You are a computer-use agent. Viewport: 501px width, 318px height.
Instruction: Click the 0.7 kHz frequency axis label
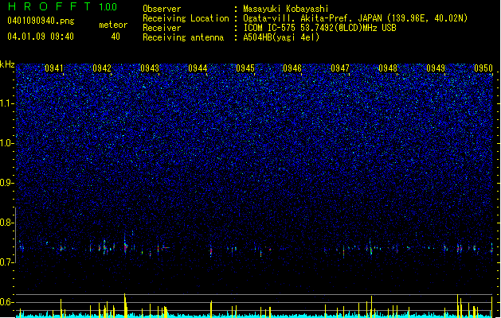pyautogui.click(x=6, y=262)
